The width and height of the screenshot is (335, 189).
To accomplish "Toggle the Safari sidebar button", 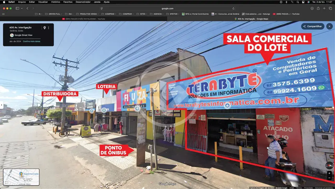I will [x=17, y=8].
